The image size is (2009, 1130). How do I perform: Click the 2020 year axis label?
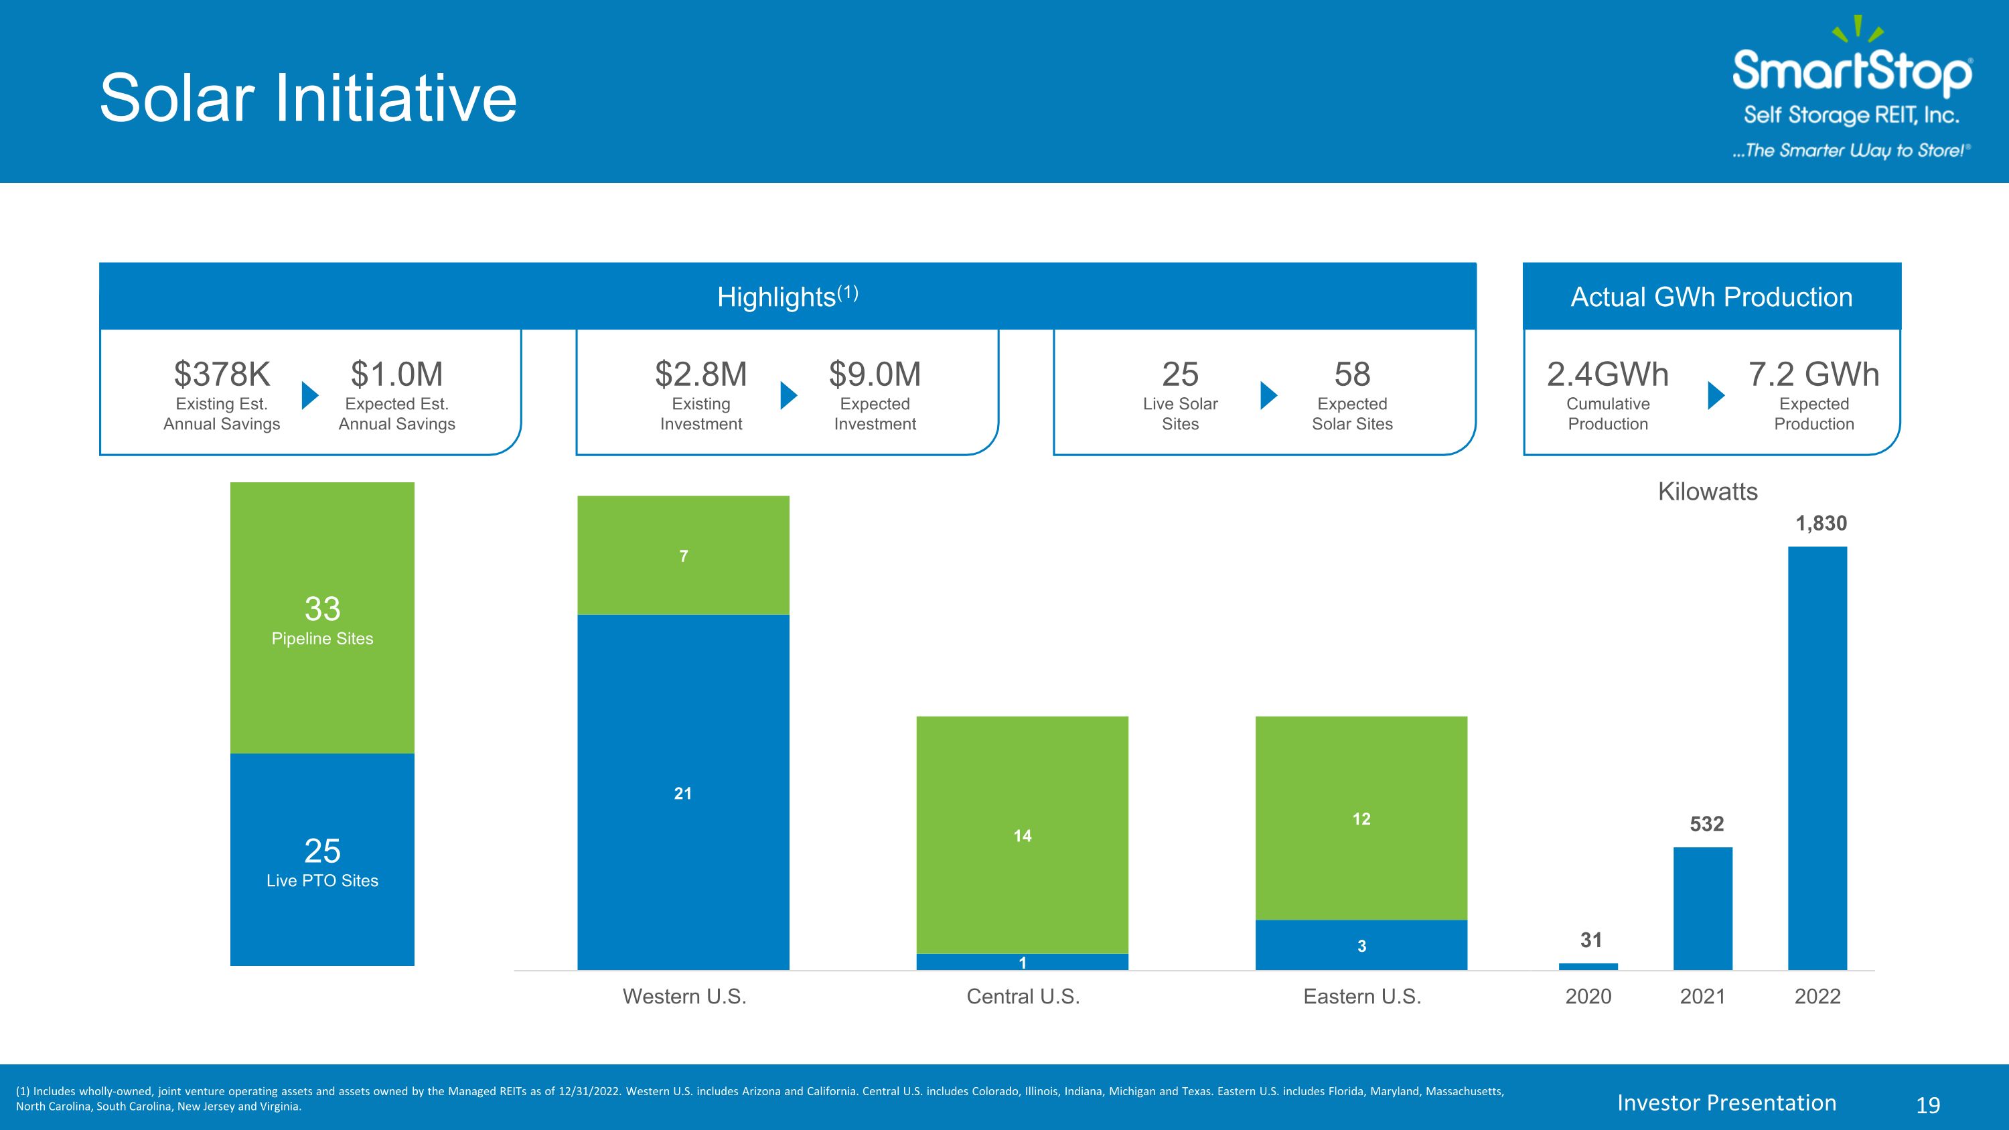coord(1588,996)
